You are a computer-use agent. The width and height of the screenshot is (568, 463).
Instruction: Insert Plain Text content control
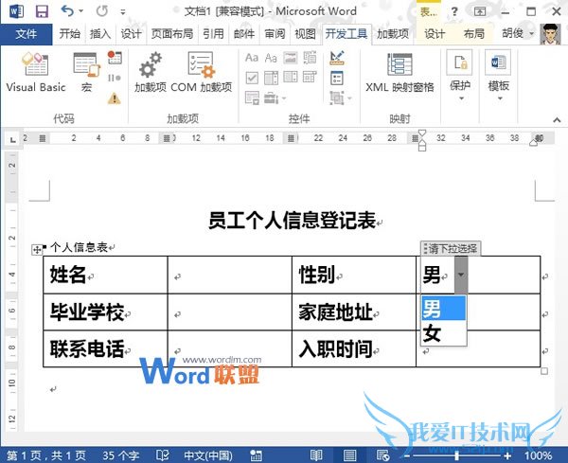click(x=271, y=58)
